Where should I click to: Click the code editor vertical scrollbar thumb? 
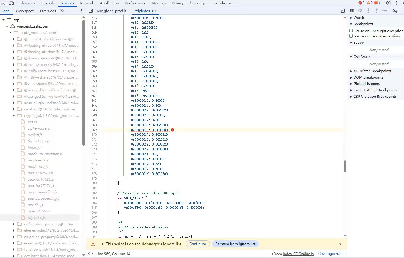click(345, 166)
